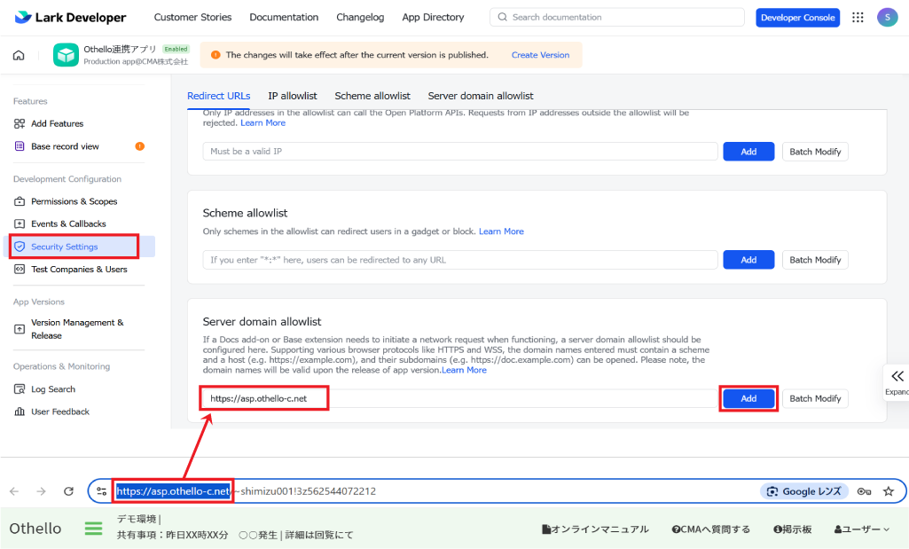Click Batch Modify for Server domain allowlist
Screen dimensions: 909x549
[x=815, y=398]
